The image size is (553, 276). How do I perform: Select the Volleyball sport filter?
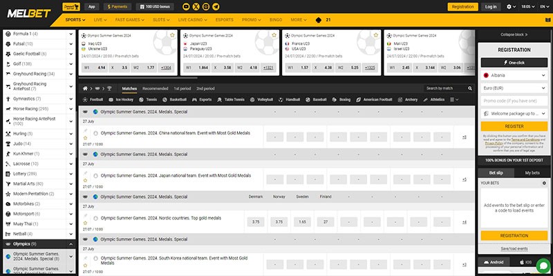[261, 99]
